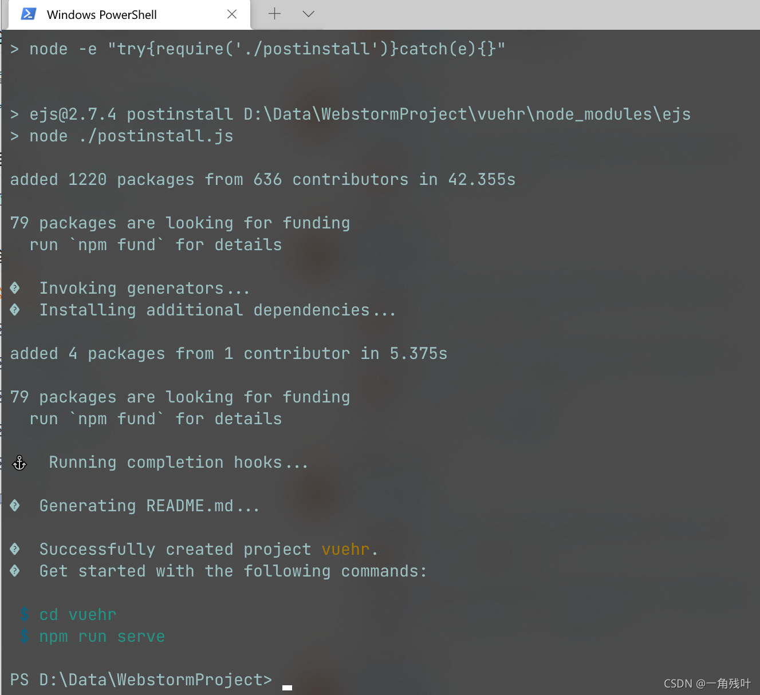
Task: Click the terminal cursor after the prompt
Action: pyautogui.click(x=288, y=688)
